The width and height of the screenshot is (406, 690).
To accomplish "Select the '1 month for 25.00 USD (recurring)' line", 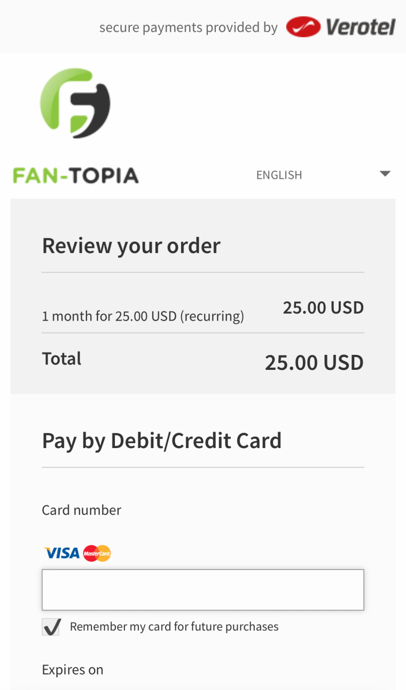I will 143,316.
